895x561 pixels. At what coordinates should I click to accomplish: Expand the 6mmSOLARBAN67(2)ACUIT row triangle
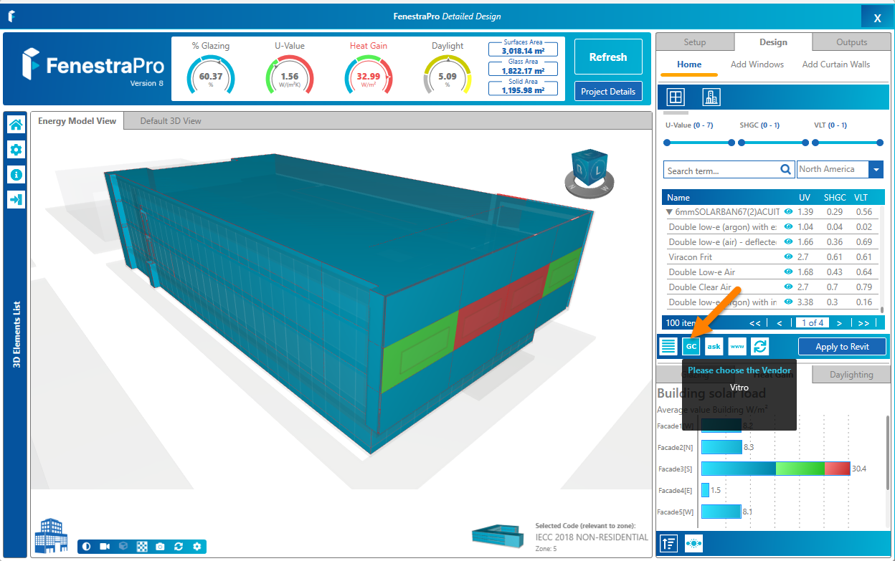[x=669, y=212]
